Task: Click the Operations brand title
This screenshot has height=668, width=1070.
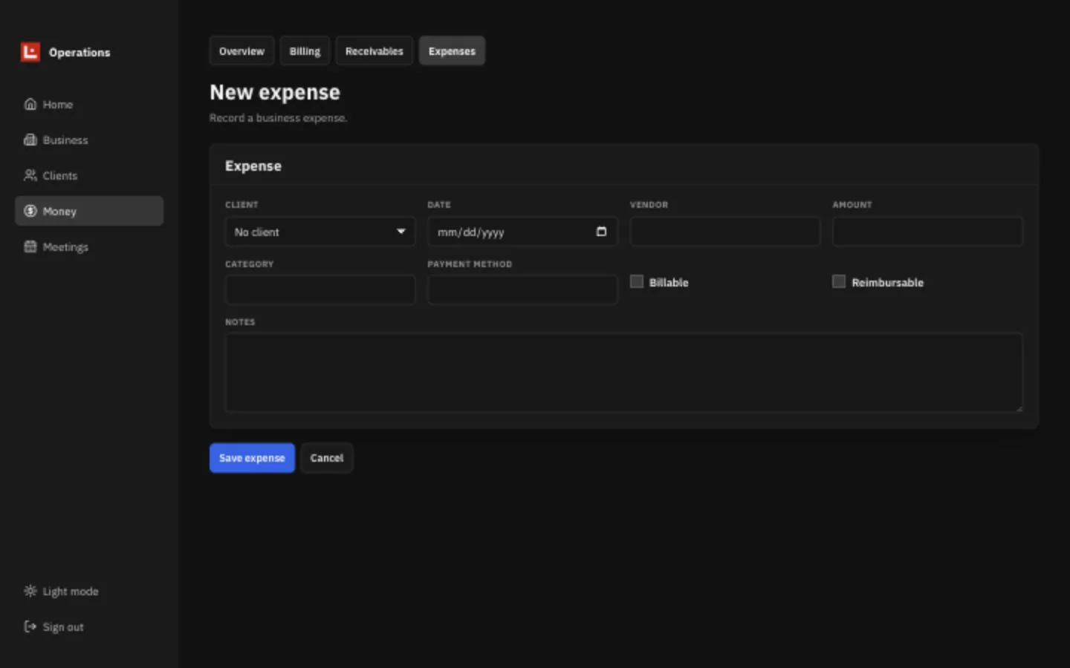Action: 80,53
